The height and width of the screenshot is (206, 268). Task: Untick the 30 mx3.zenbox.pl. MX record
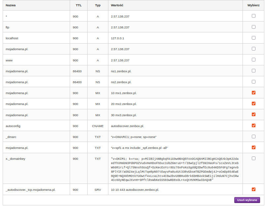click(253, 115)
